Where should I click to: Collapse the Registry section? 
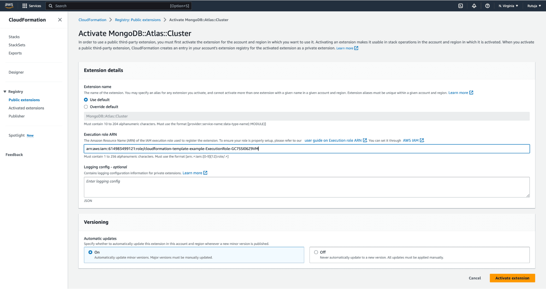[5, 92]
